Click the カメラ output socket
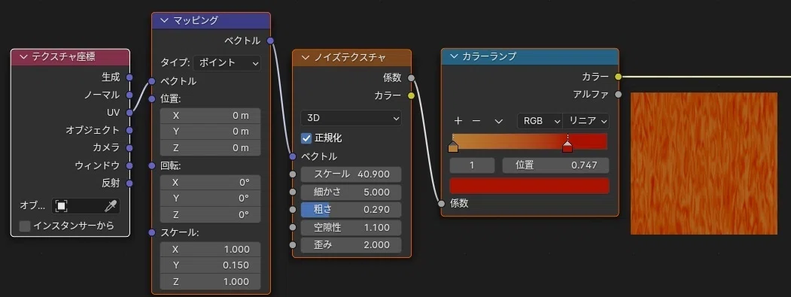Viewport: 791px width, 297px height. 129,147
